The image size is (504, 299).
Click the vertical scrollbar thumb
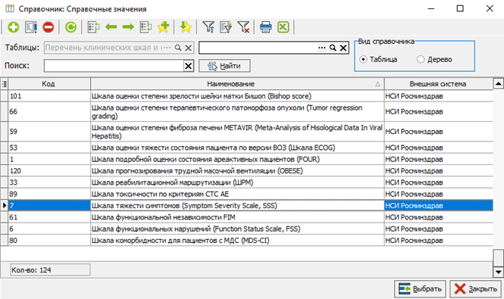pyautogui.click(x=498, y=258)
